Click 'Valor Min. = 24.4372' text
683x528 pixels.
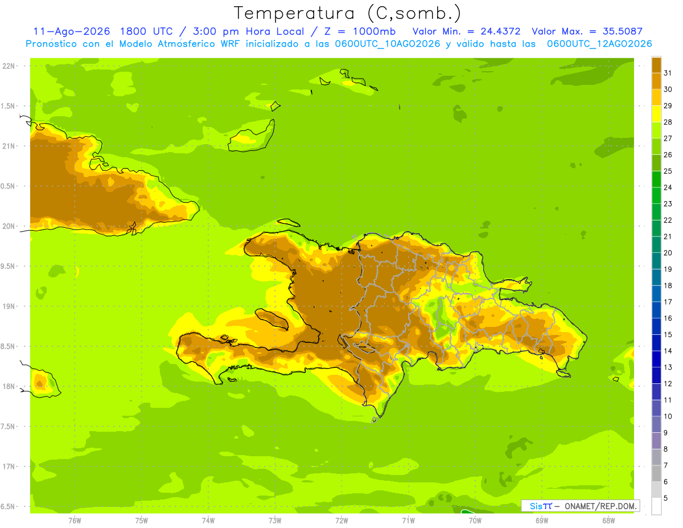point(466,31)
